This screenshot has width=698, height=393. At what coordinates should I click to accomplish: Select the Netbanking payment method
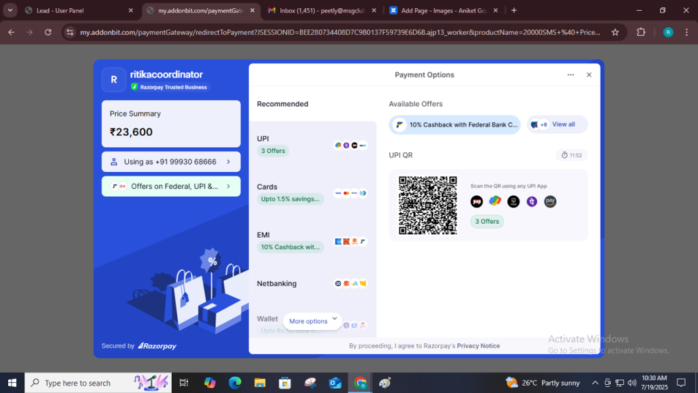(x=312, y=283)
